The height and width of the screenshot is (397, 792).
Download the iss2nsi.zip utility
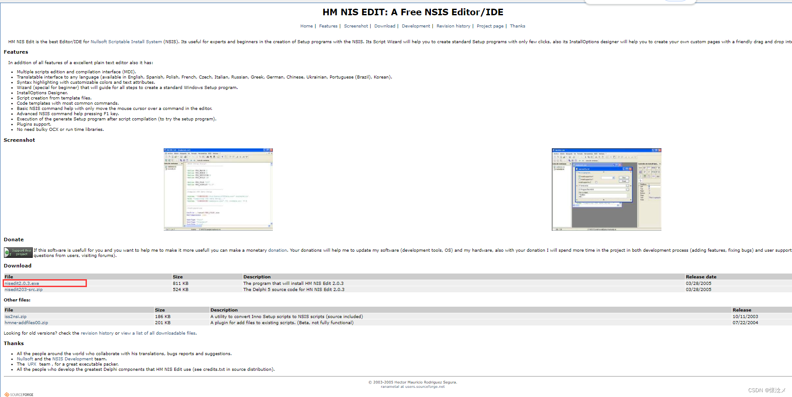15,317
